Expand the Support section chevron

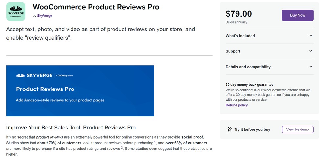311,51
